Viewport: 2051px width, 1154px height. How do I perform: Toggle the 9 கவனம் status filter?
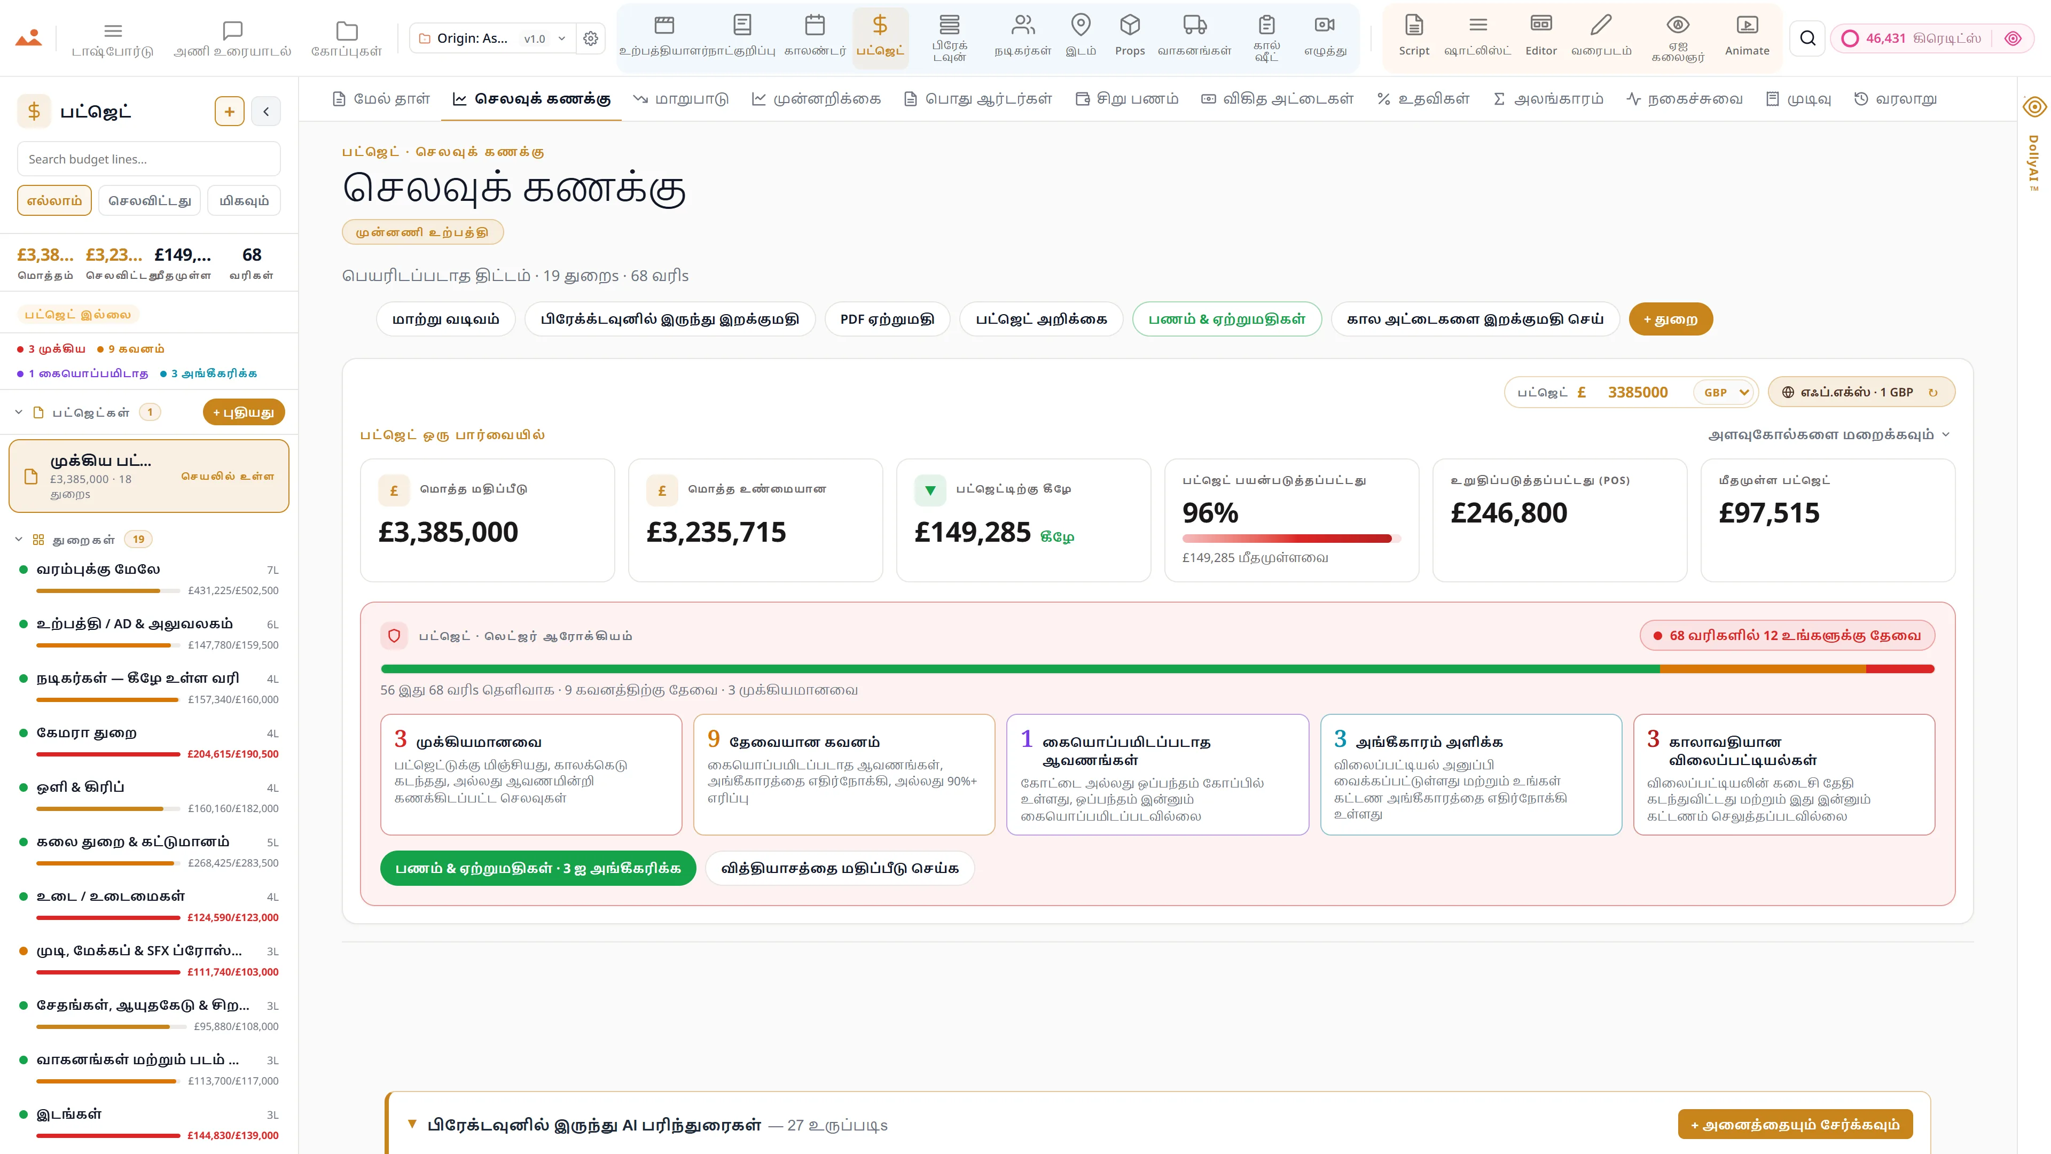[130, 349]
